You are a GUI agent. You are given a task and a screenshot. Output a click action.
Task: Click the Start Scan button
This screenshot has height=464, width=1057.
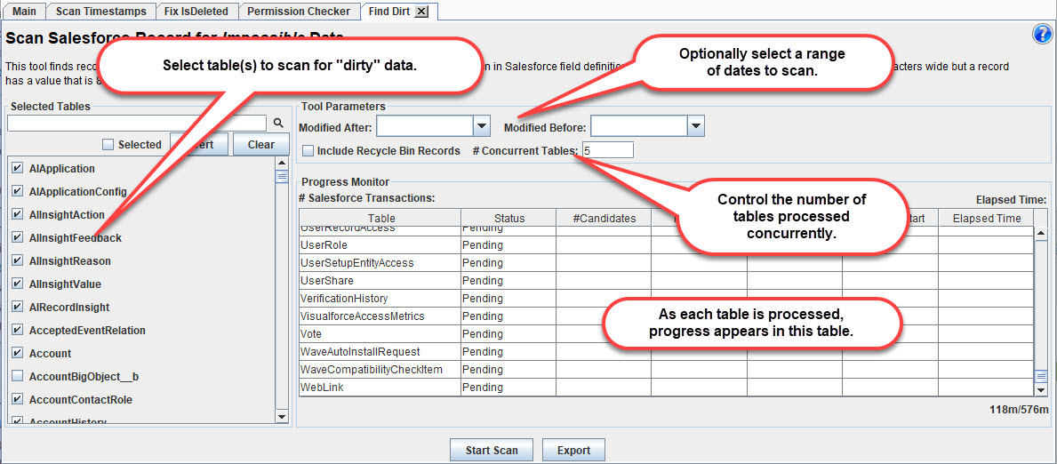[x=492, y=451]
